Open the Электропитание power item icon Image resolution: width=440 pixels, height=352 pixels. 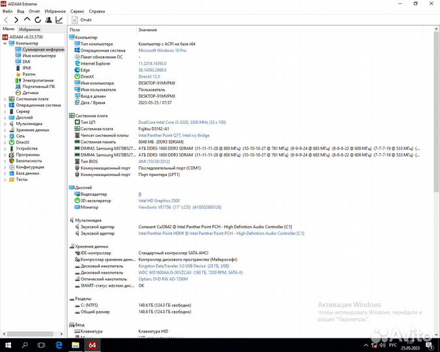tap(18, 80)
